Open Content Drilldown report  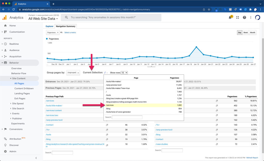tap(24, 88)
